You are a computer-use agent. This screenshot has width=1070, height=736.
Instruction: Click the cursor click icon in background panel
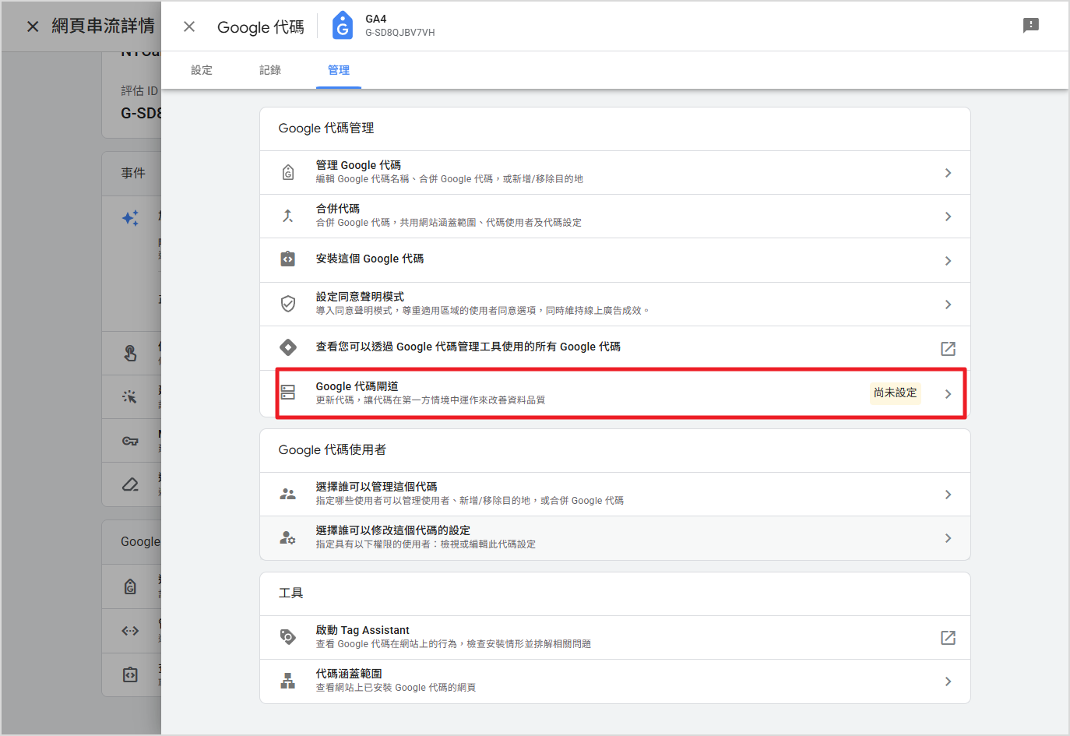129,397
